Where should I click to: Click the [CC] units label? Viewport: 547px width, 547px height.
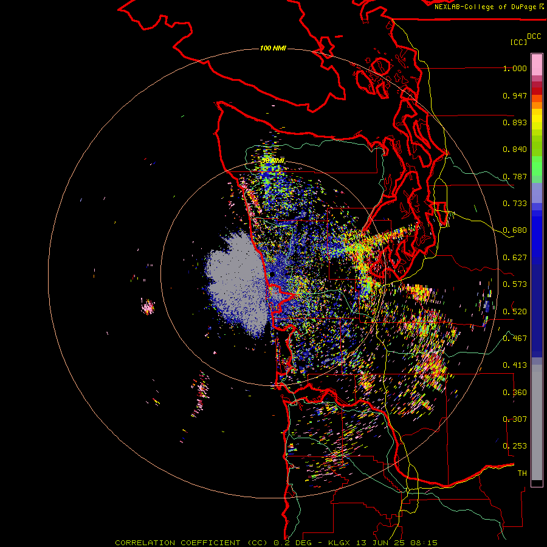[x=519, y=42]
